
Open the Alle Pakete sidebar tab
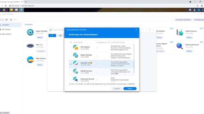pos(11,29)
